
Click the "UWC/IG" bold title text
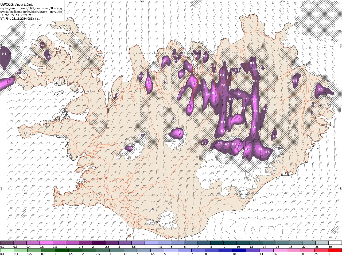coord(6,5)
